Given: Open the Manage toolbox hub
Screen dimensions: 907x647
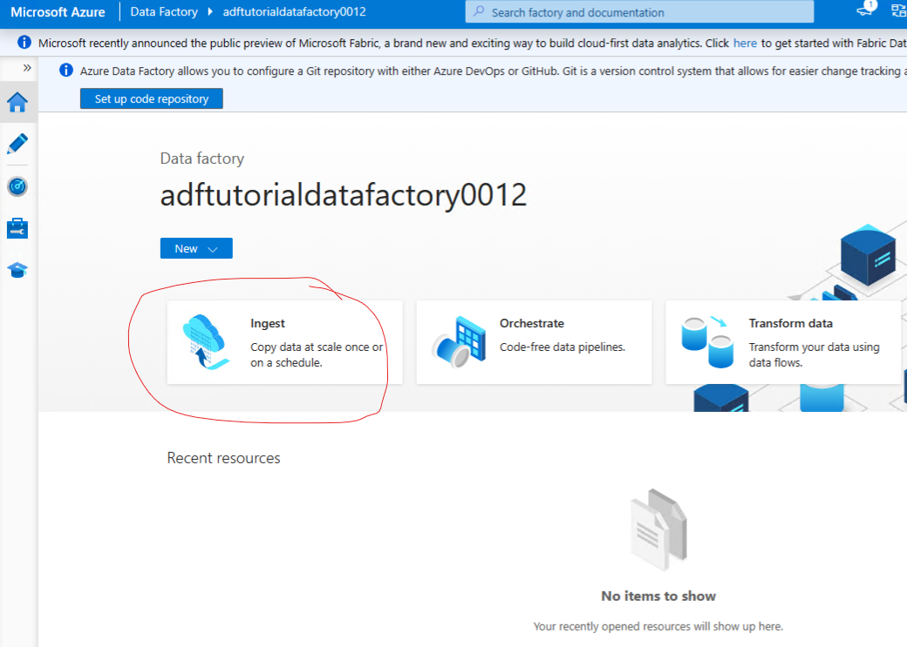Looking at the screenshot, I should tap(17, 228).
